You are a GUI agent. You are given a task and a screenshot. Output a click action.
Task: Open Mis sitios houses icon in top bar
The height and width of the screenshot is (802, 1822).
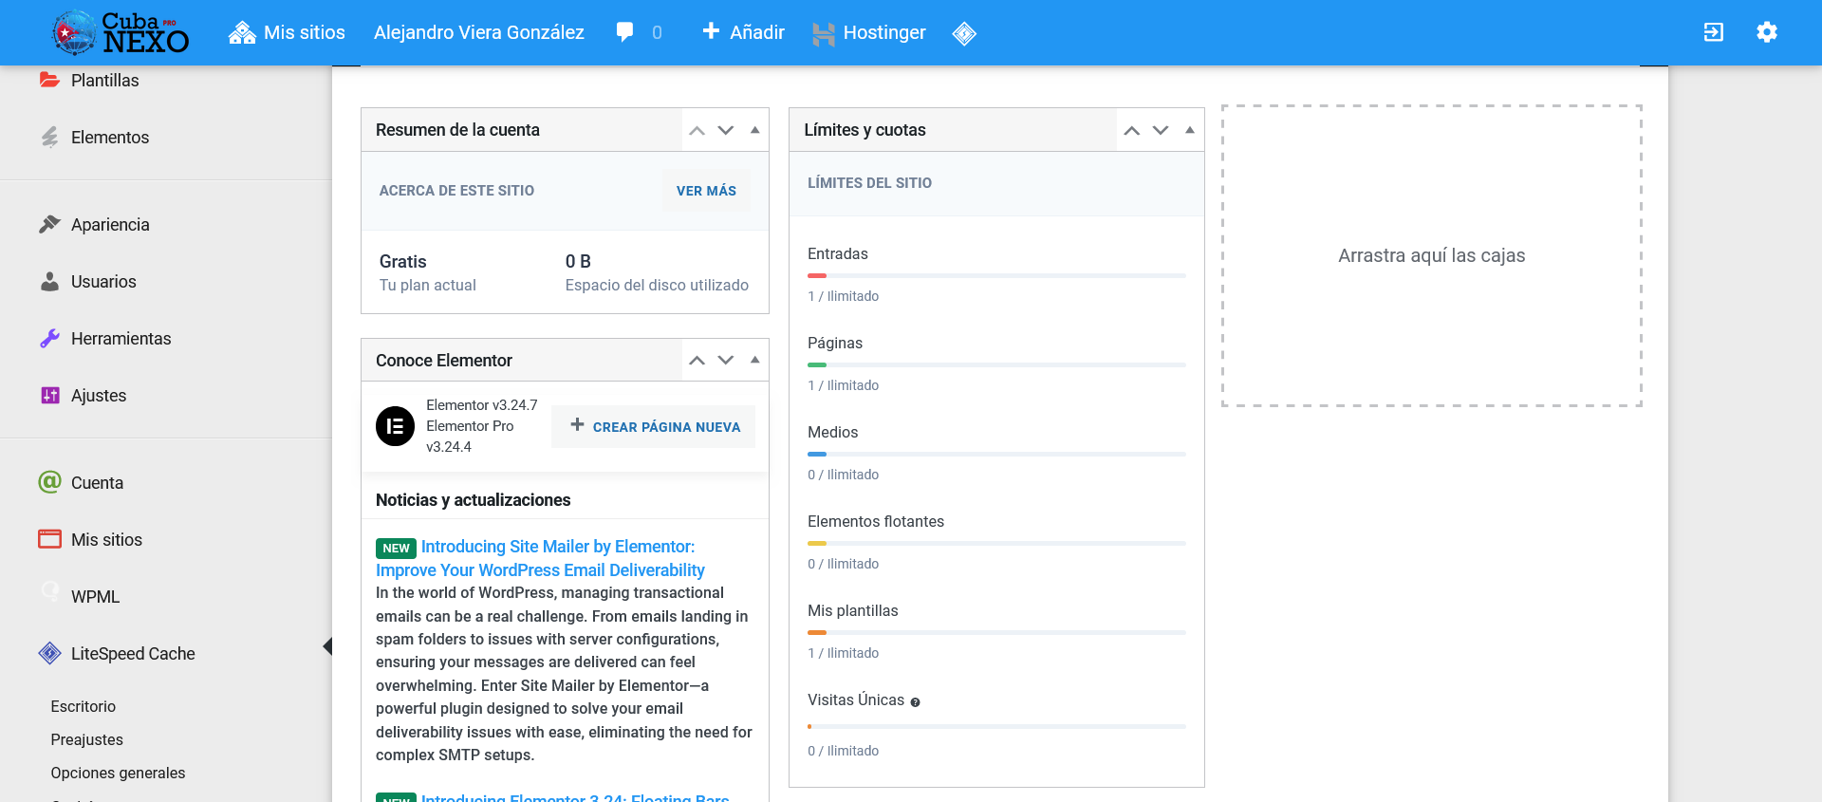242,33
